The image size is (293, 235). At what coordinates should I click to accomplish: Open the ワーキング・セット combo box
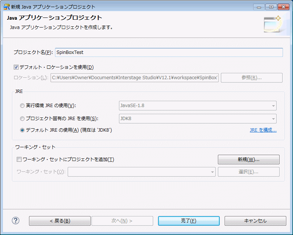point(141,172)
